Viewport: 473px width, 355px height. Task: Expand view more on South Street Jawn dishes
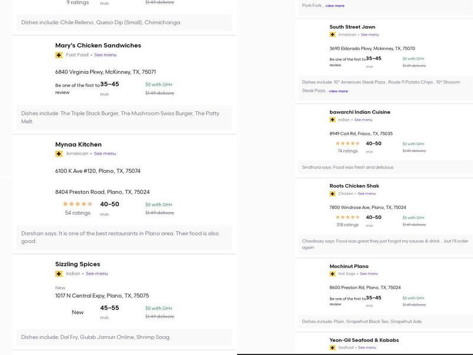click(338, 91)
